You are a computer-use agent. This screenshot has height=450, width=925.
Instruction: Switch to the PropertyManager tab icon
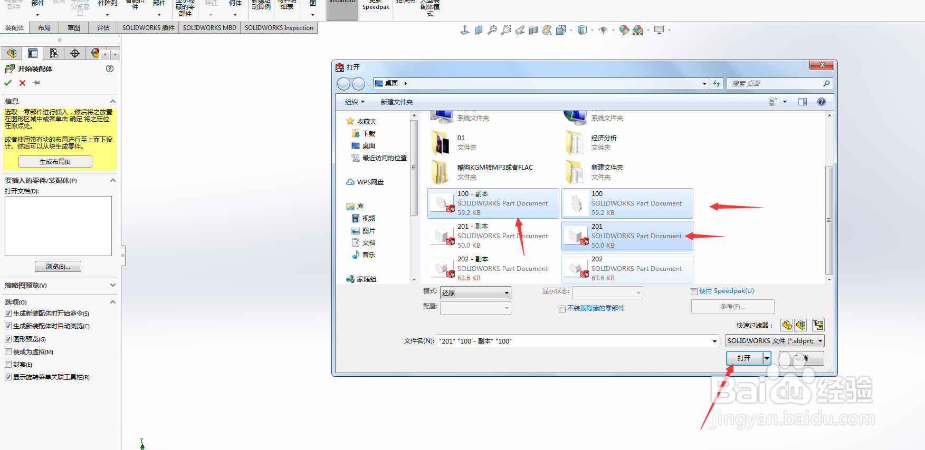pos(33,53)
